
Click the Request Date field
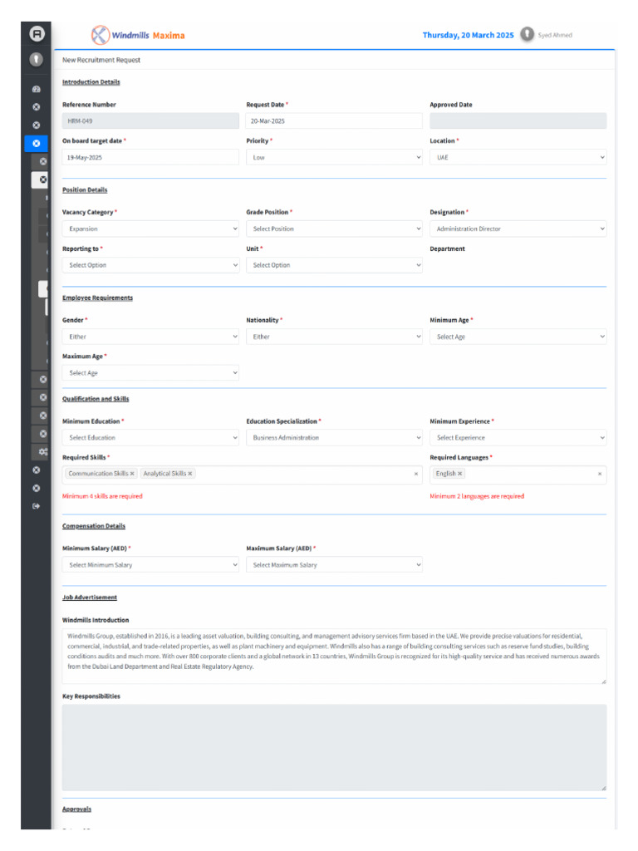(x=334, y=121)
